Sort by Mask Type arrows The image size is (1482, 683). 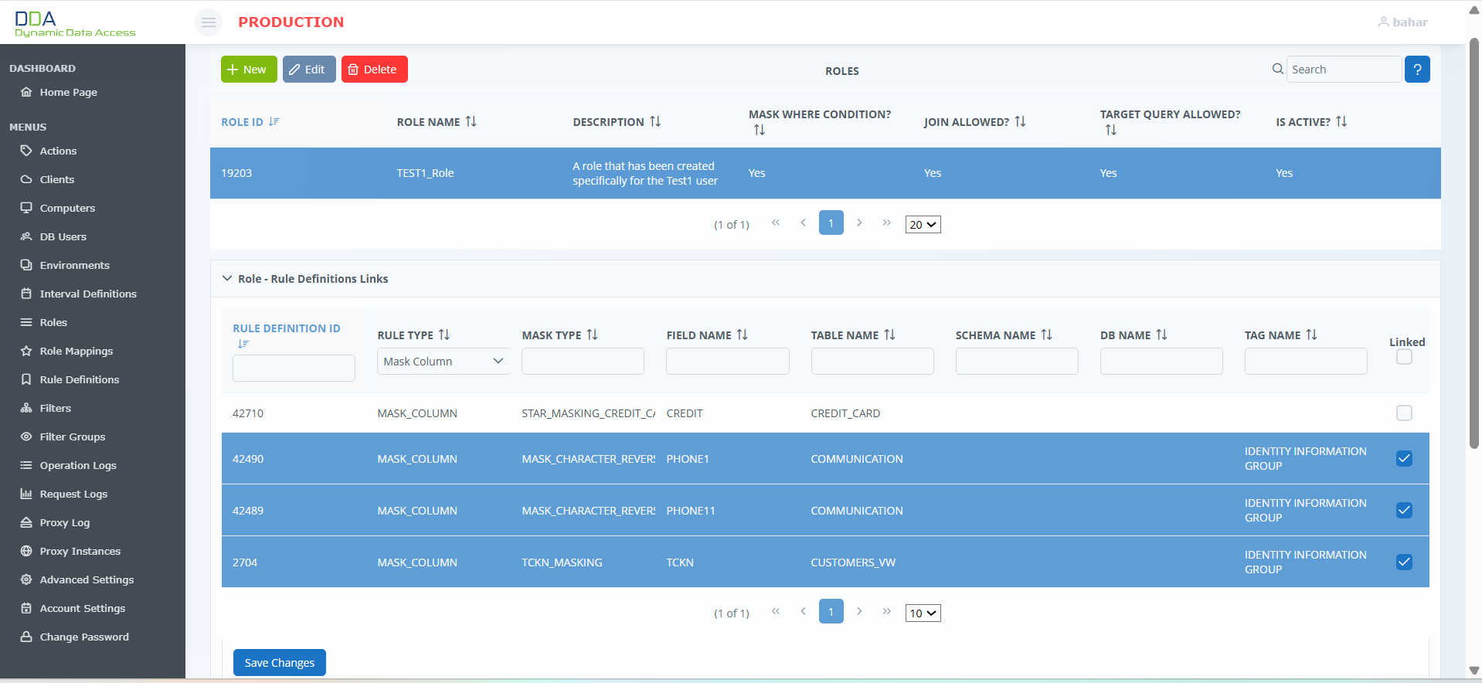pos(593,335)
